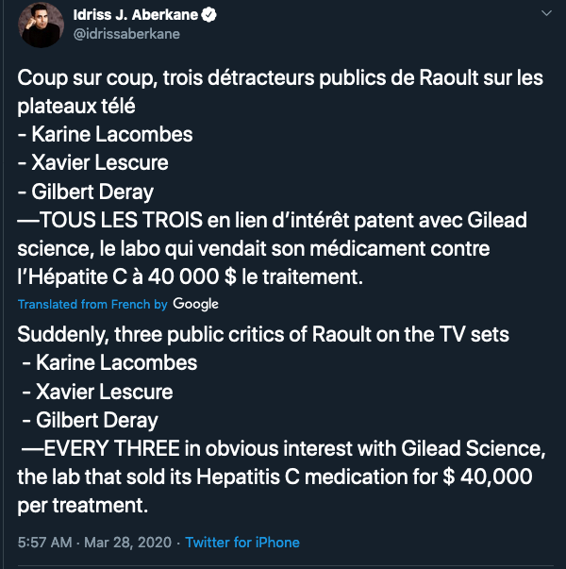Click the Google logo in translation credit

(195, 304)
